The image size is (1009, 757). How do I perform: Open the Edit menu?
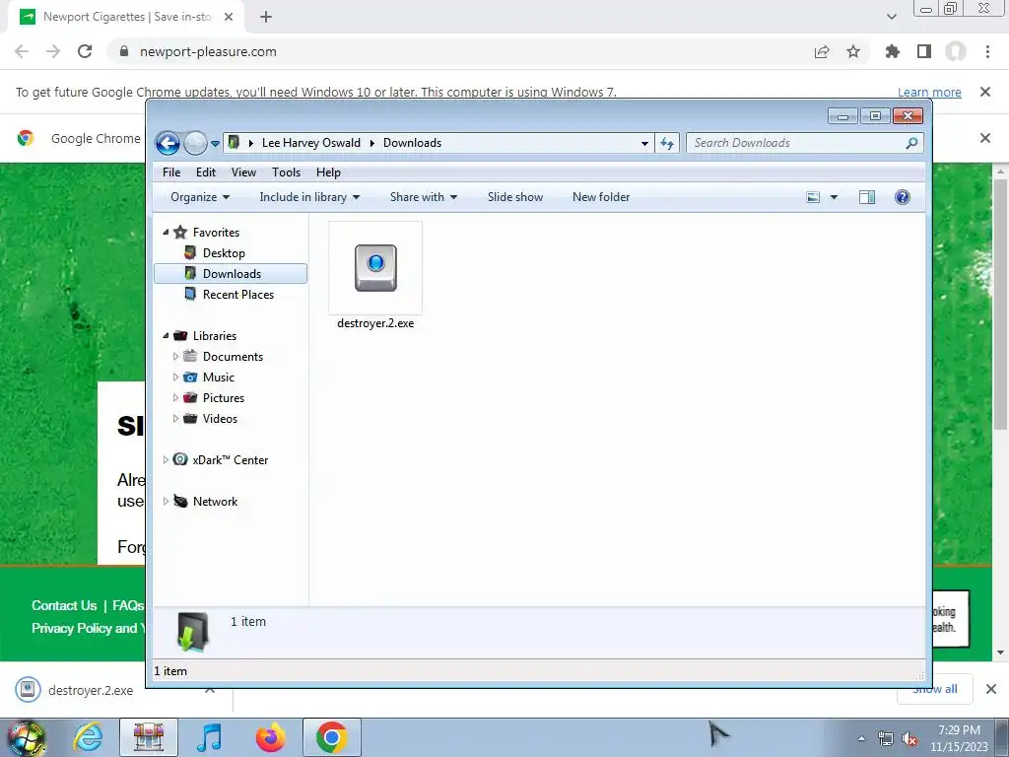point(206,172)
